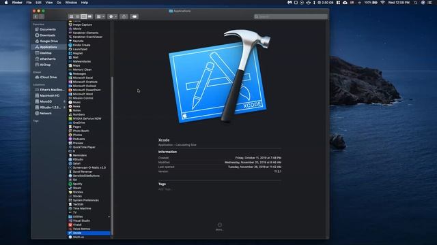Select Macintosh HD in the sidebar
Screen dimensions: 437x245
(x=50, y=95)
